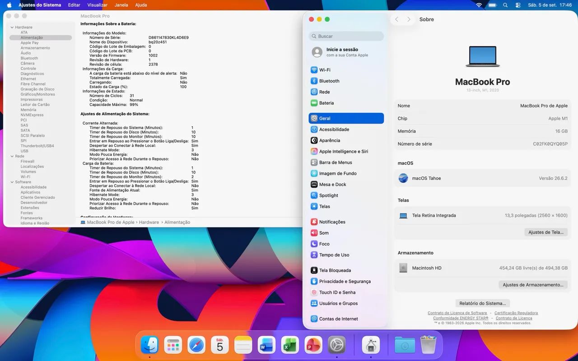This screenshot has width=578, height=361.
Task: Select Aplicativos under Software tree
Action: point(30,192)
